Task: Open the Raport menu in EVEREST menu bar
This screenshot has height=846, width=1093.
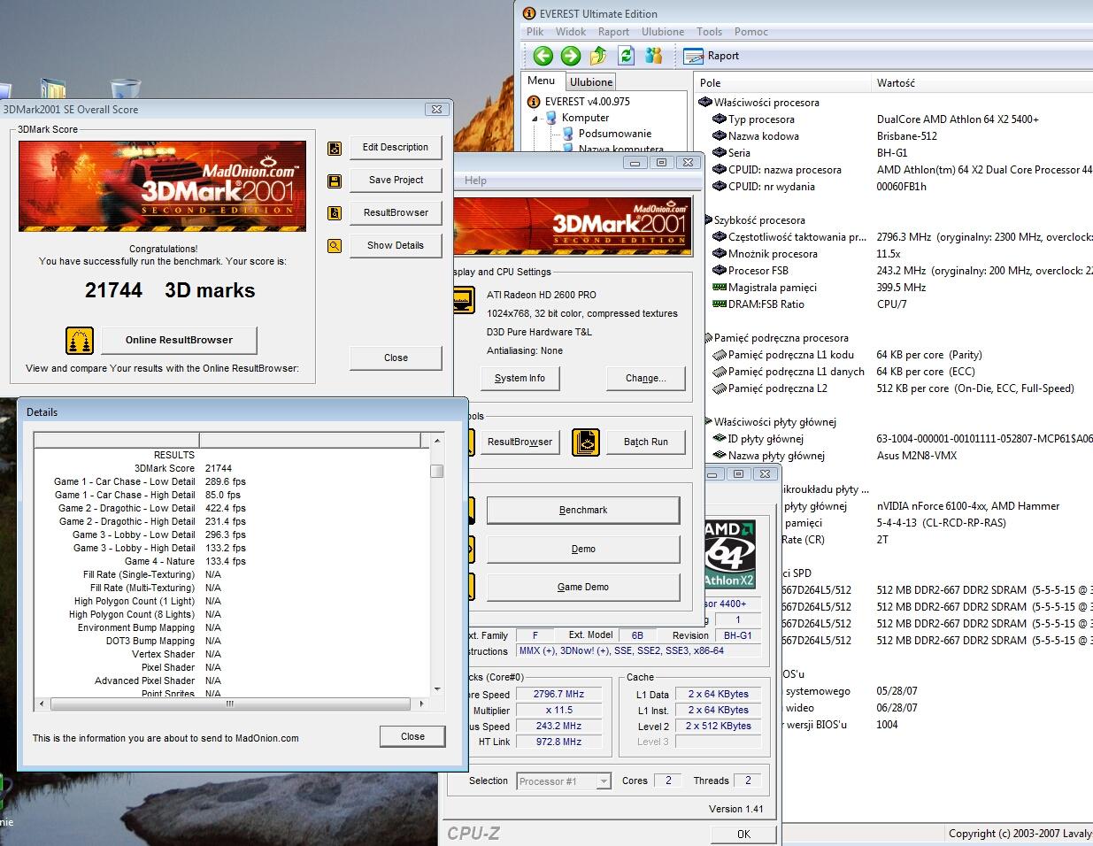Action: tap(613, 32)
